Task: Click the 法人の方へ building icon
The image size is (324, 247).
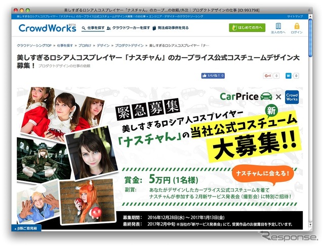Action: click(x=278, y=26)
